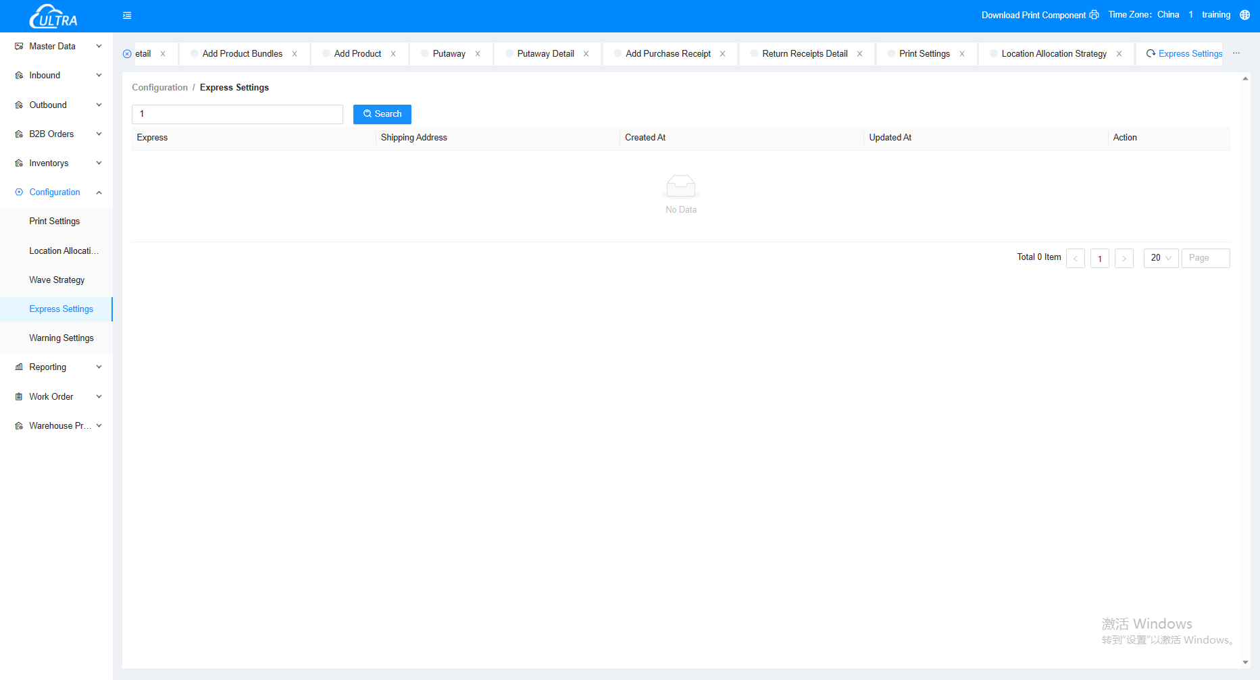
Task: Click the printer icon beside Download Print Component
Action: click(x=1094, y=15)
